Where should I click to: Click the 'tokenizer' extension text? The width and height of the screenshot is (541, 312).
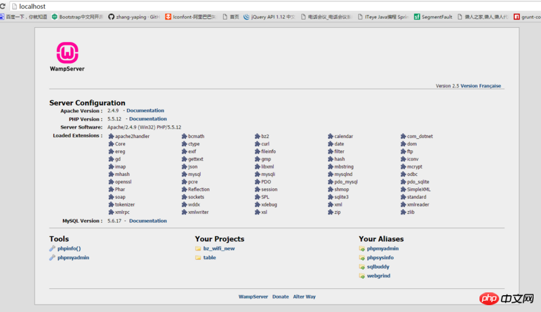pyautogui.click(x=125, y=204)
